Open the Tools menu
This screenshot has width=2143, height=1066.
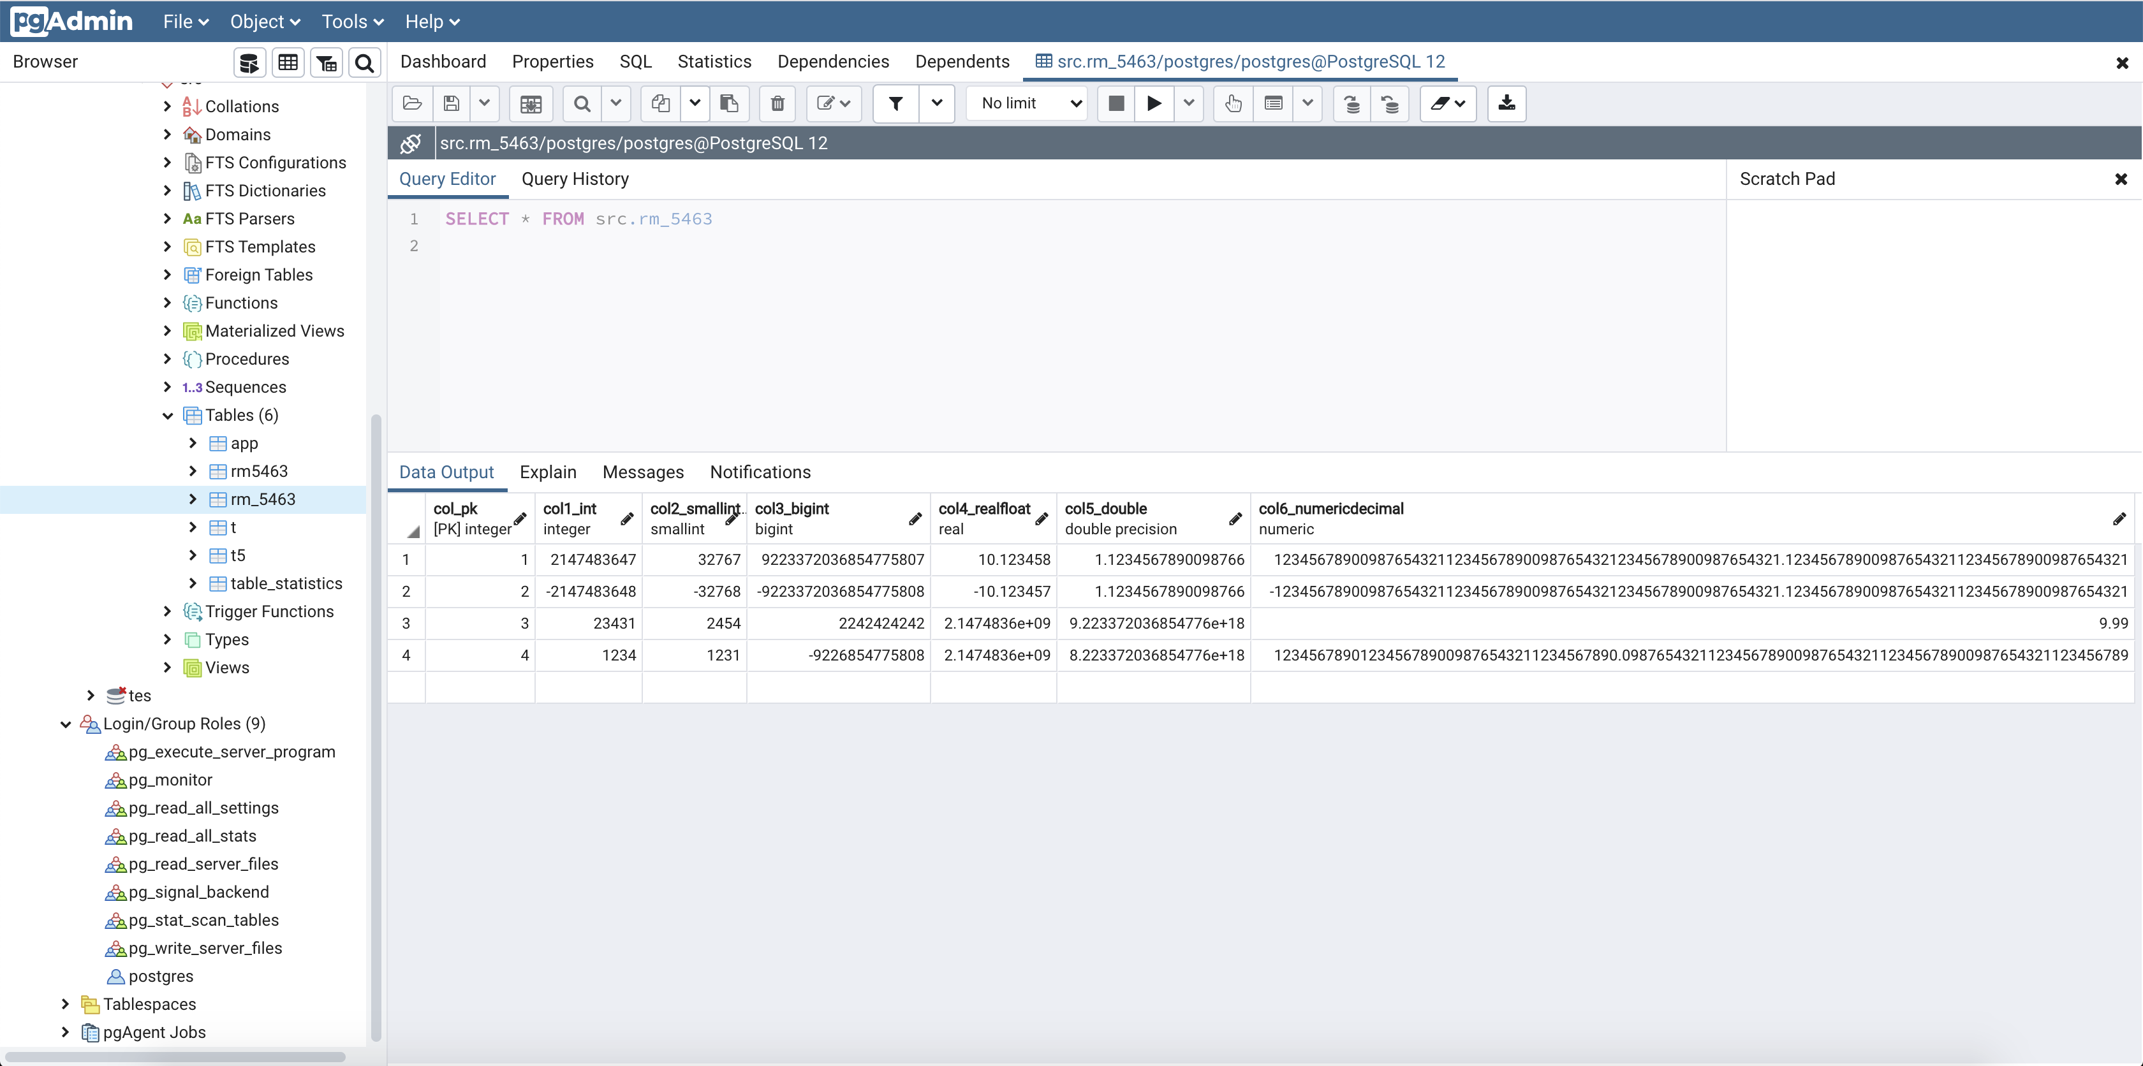[352, 22]
